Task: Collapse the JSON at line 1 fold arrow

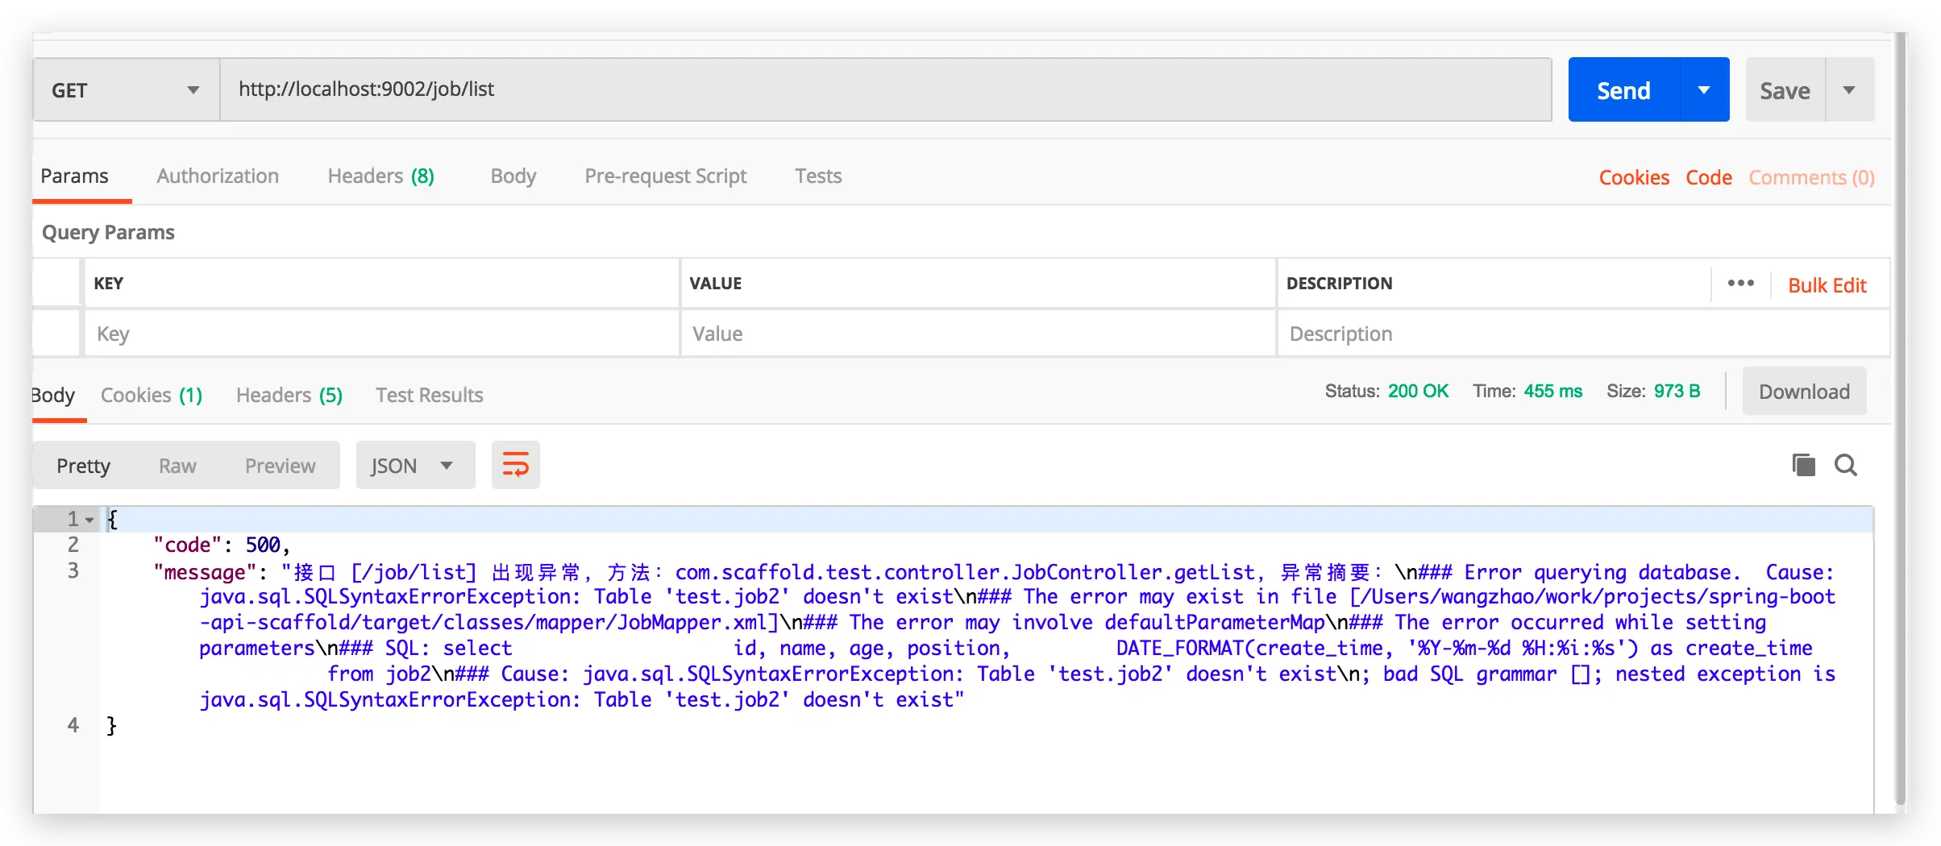Action: tap(89, 520)
